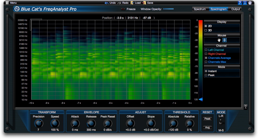258x139 pixels.
Task: Click the Peak Reset knob
Action: [108, 123]
